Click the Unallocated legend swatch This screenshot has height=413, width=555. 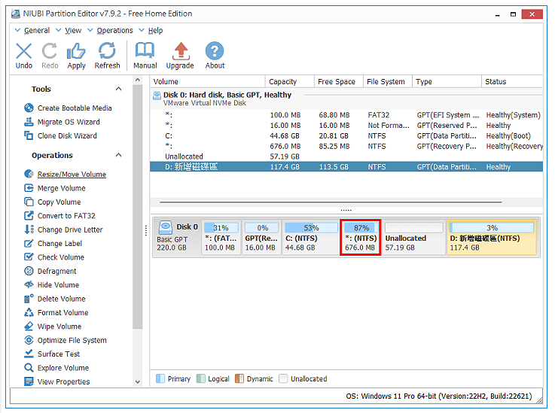(x=283, y=378)
